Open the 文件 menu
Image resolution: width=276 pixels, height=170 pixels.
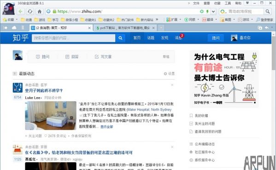pyautogui.click(x=196, y=3)
